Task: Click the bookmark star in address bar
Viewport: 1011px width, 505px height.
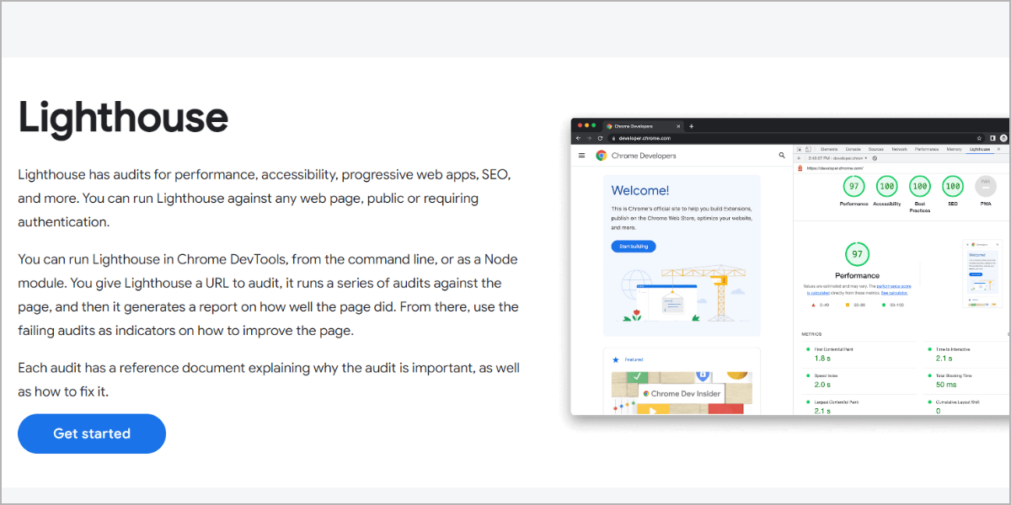Action: click(979, 138)
